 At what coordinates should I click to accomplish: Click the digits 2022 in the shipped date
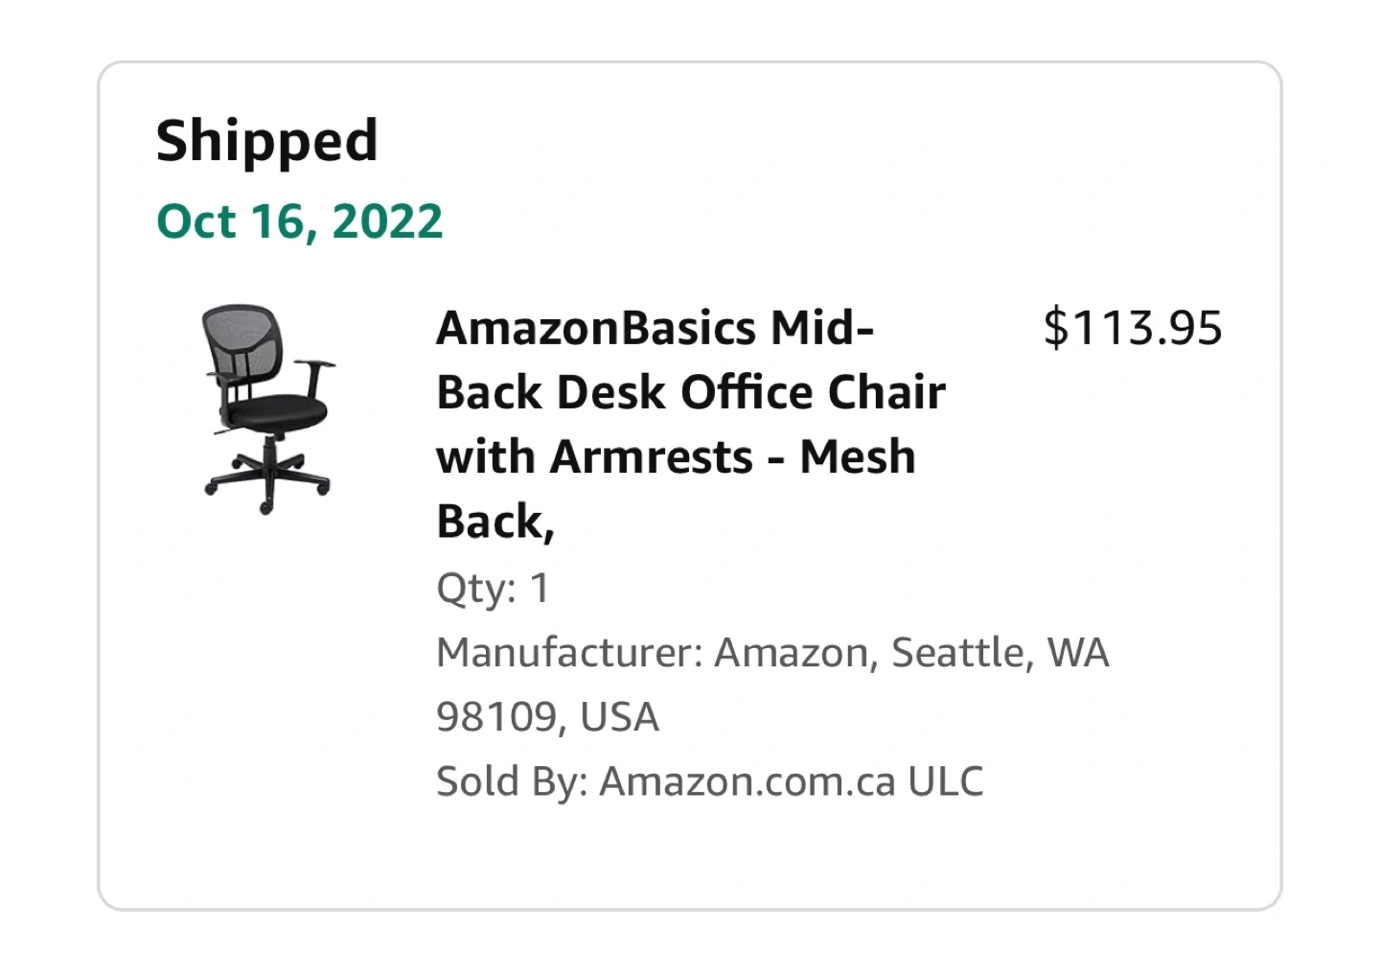(387, 221)
